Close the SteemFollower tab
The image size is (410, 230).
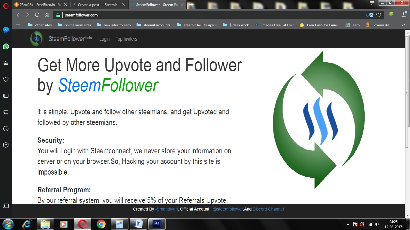point(182,5)
